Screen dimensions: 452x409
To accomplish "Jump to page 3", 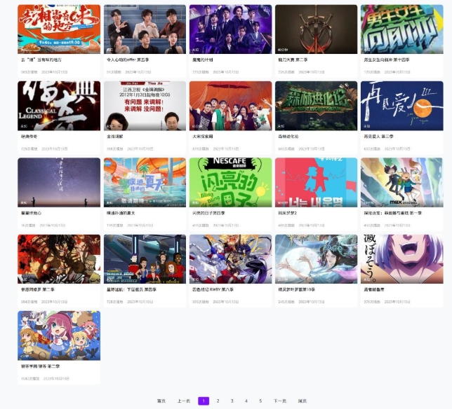I will click(232, 401).
